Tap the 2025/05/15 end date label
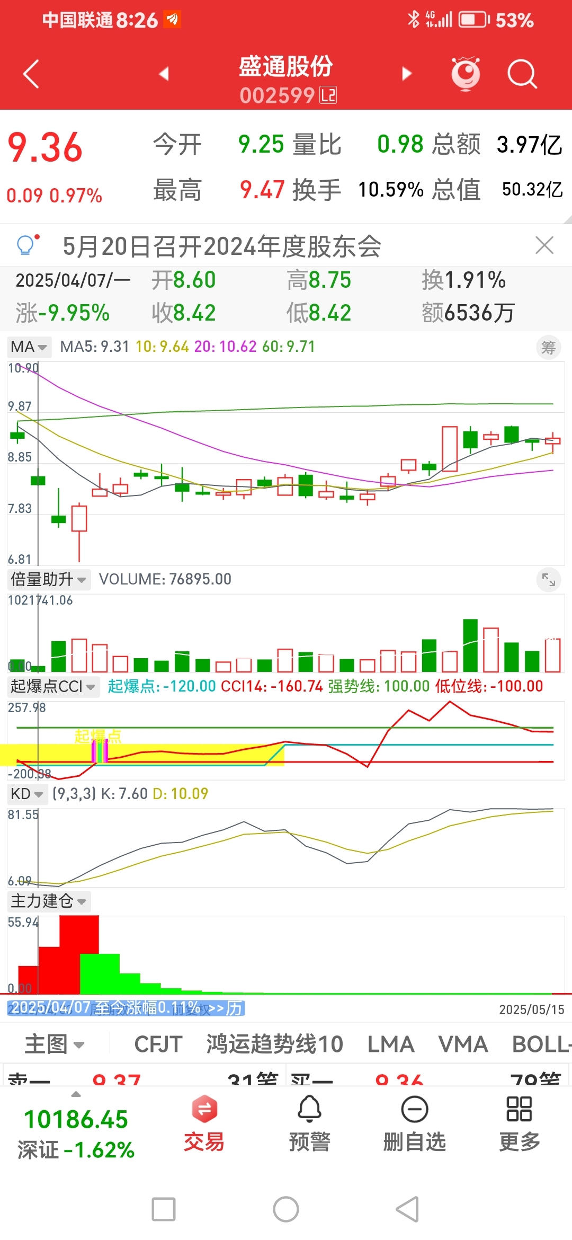 [532, 1009]
